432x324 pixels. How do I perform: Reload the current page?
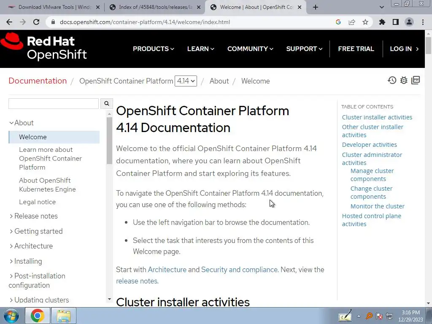point(36,22)
